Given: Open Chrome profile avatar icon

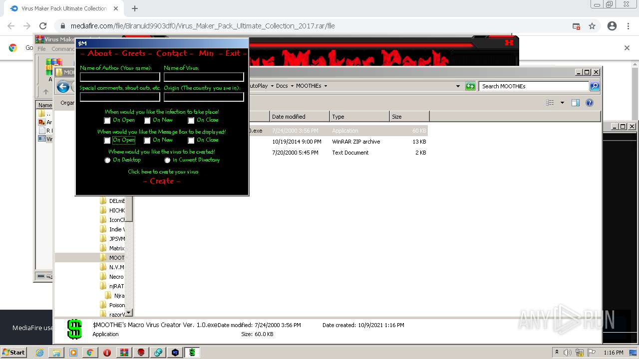Looking at the screenshot, I should point(612,26).
